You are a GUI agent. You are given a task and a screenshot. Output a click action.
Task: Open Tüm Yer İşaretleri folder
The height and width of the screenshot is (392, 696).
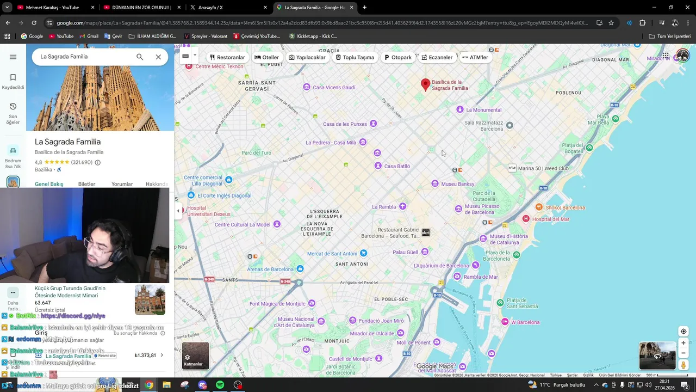tap(669, 36)
